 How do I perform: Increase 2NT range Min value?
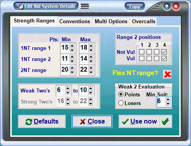click(72, 68)
